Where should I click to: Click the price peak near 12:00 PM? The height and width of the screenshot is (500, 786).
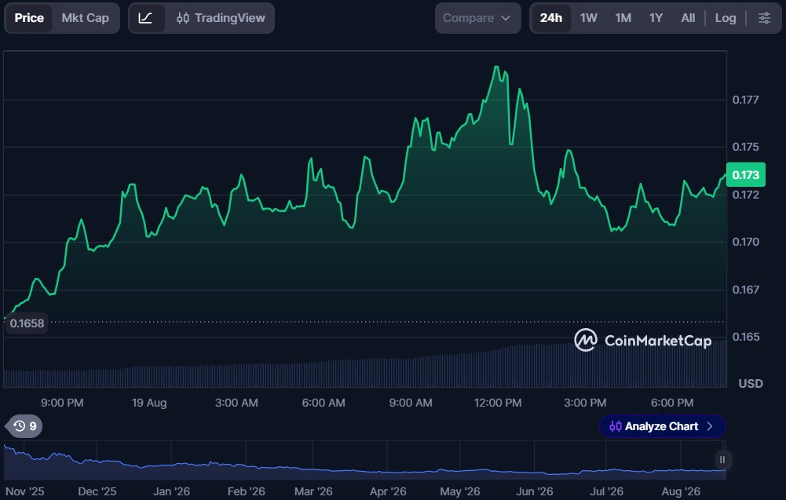pos(496,67)
